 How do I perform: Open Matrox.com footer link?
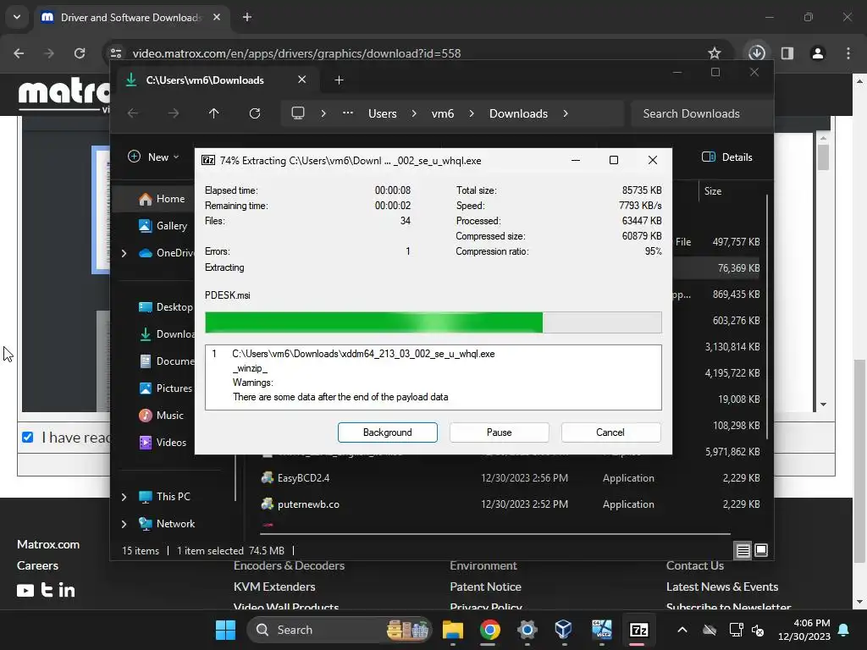pyautogui.click(x=48, y=544)
